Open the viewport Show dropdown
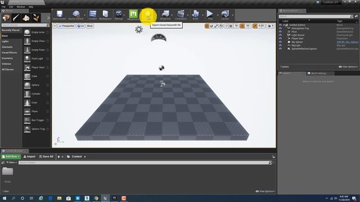Image resolution: width=360 pixels, height=202 pixels. pos(90,26)
